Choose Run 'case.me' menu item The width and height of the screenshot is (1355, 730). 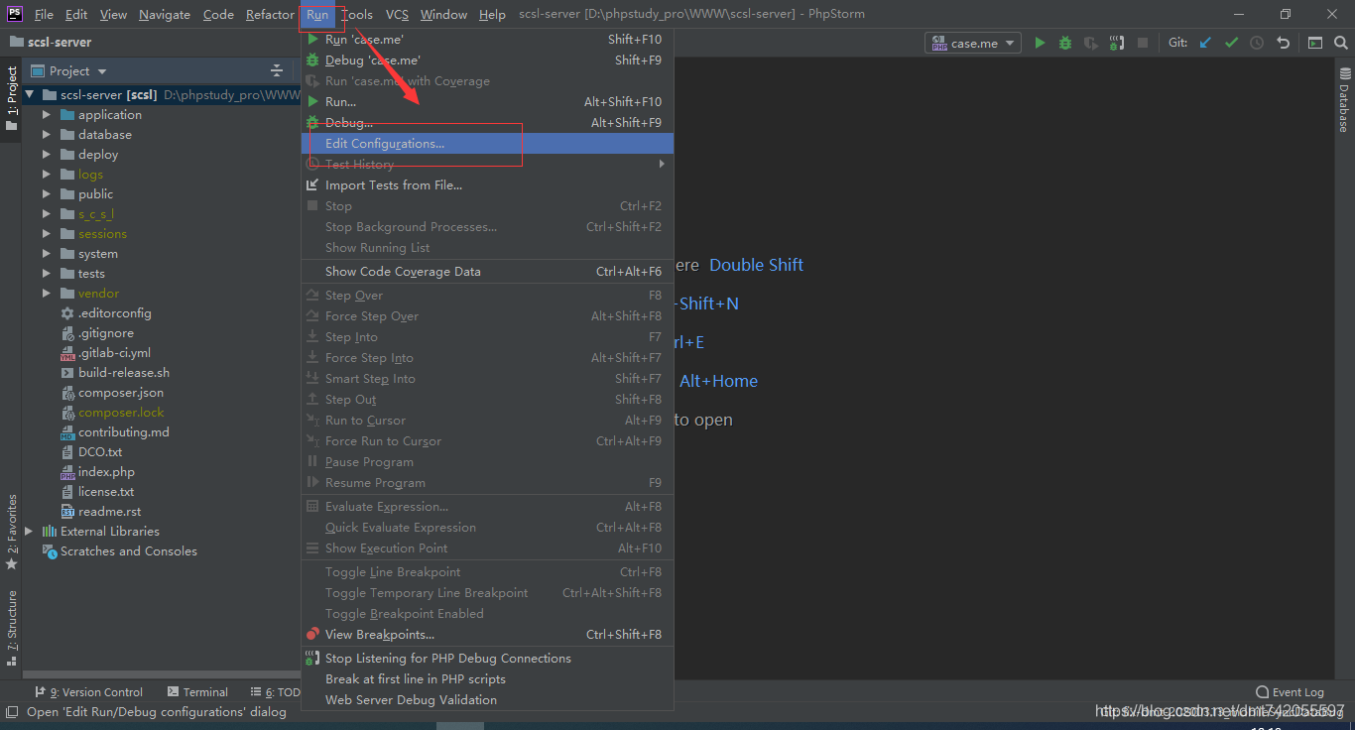coord(487,40)
